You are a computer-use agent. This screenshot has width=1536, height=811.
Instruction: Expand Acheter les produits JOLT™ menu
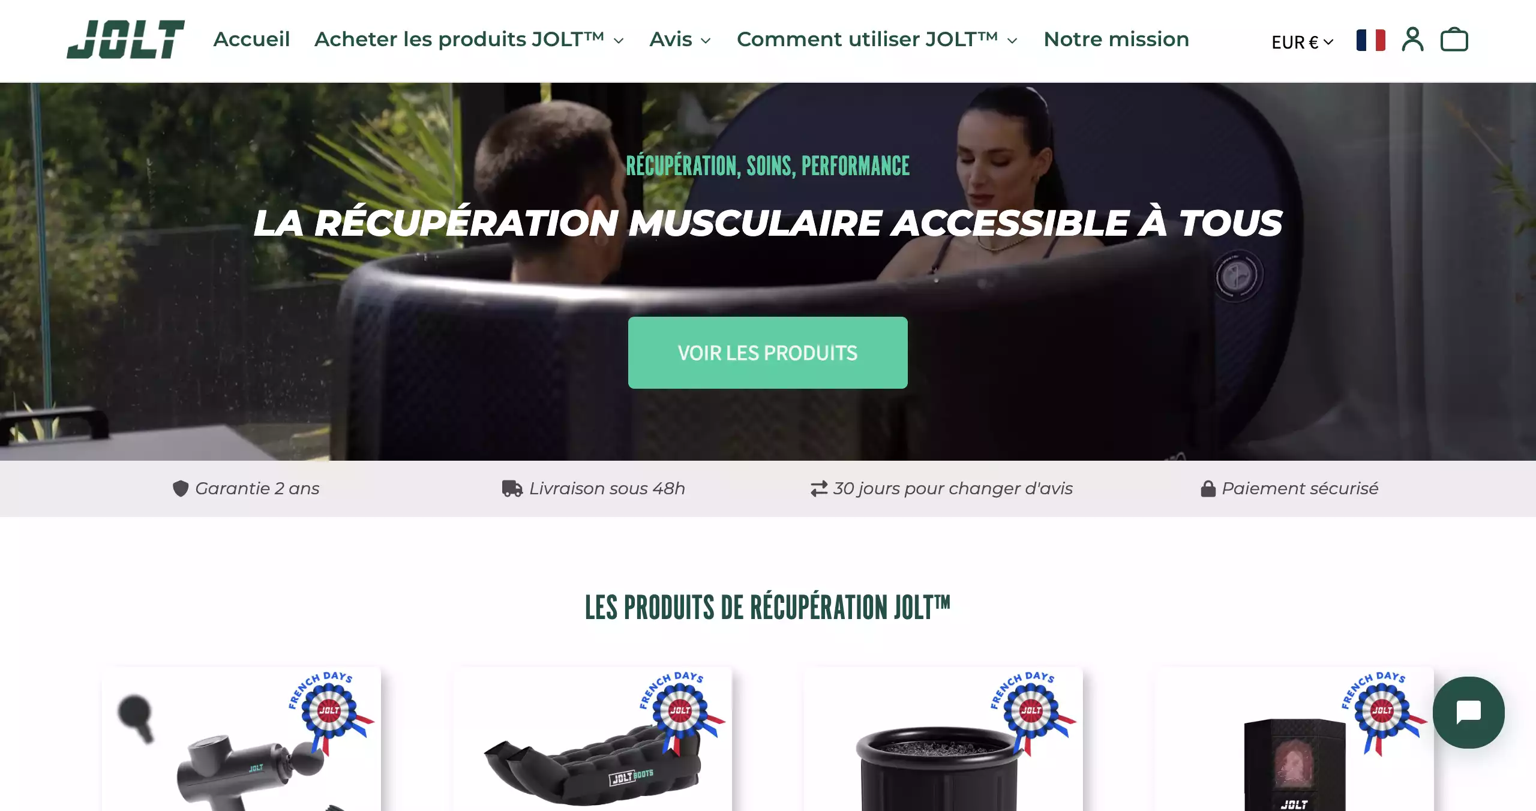click(469, 39)
